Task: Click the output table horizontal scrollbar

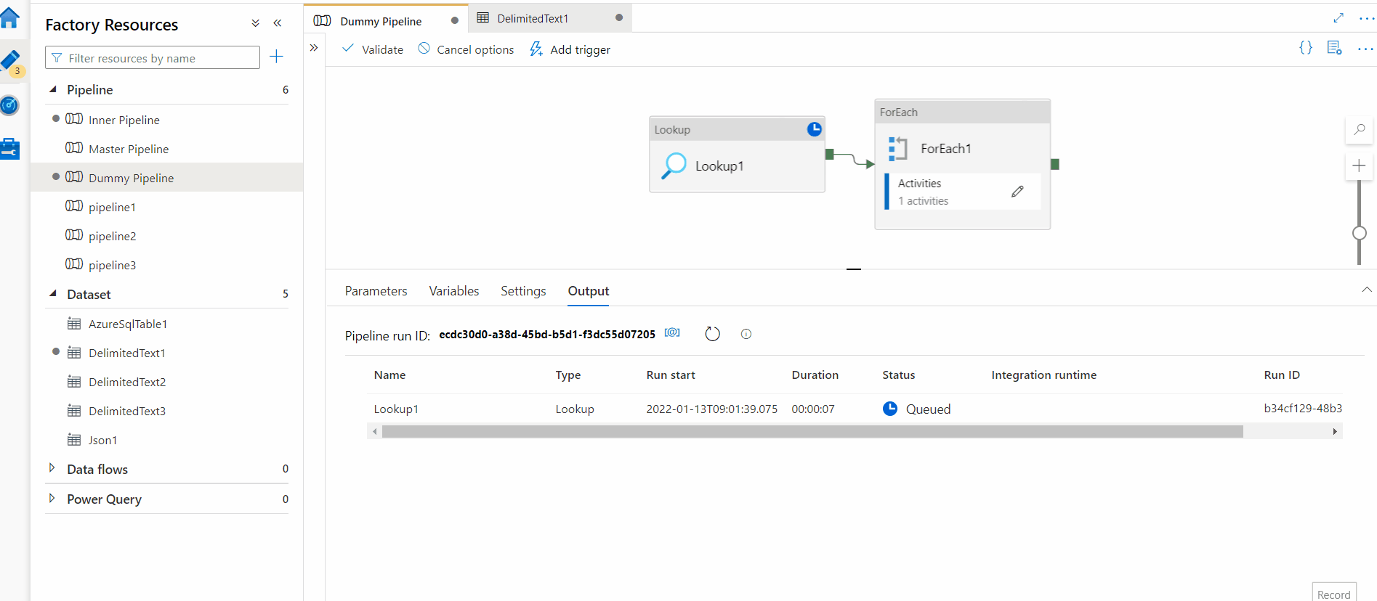Action: [x=812, y=431]
